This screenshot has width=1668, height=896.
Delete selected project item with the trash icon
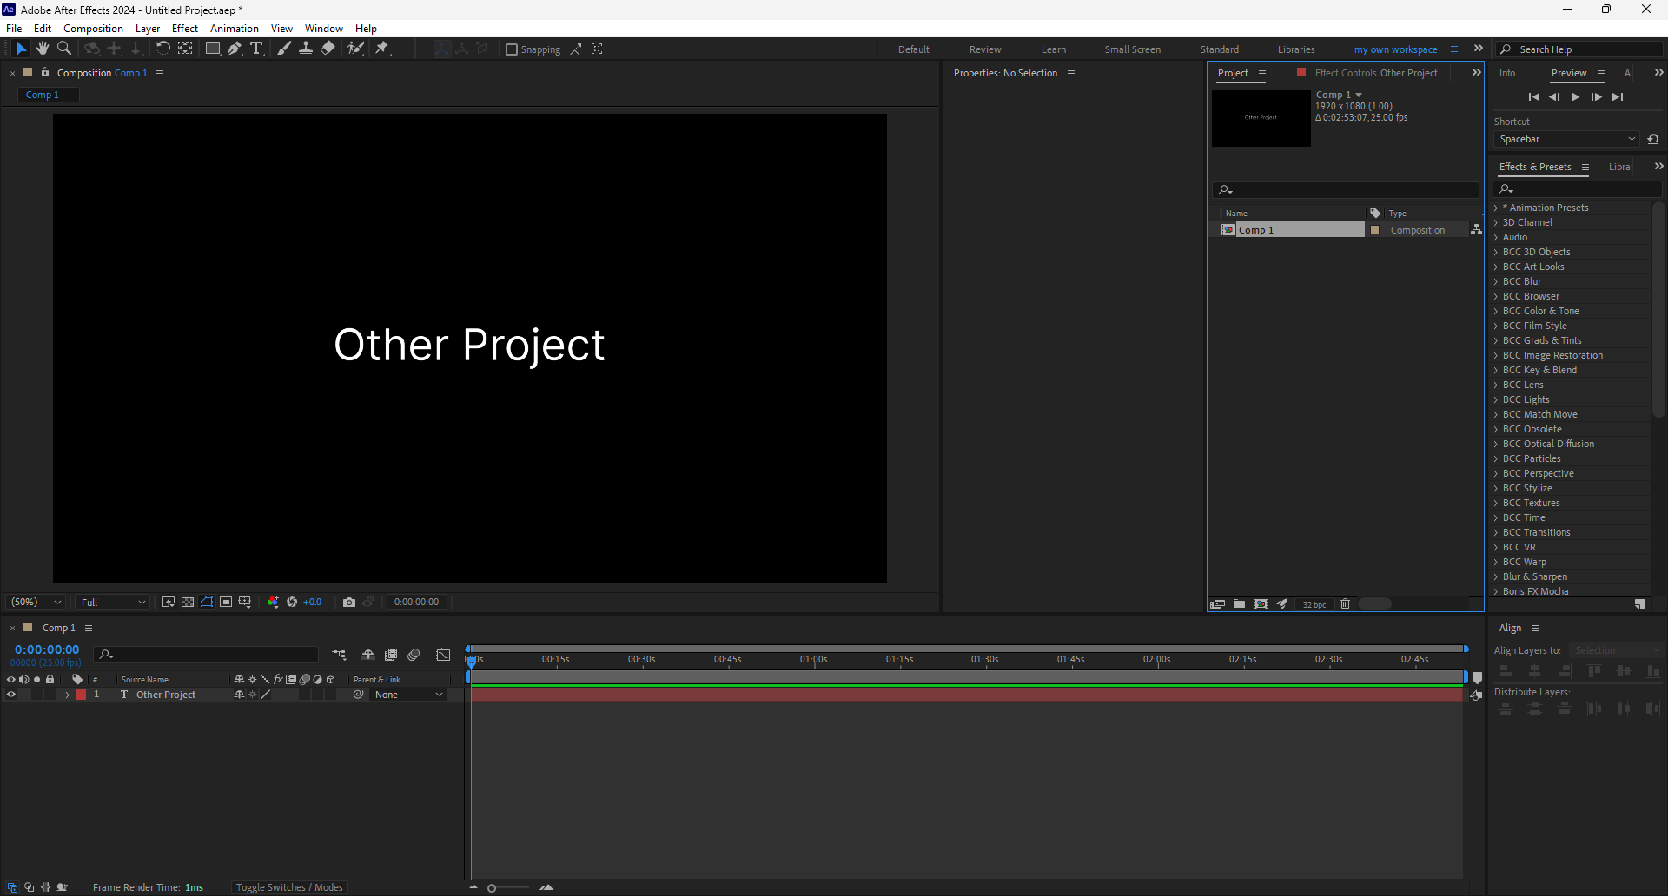pyautogui.click(x=1345, y=604)
